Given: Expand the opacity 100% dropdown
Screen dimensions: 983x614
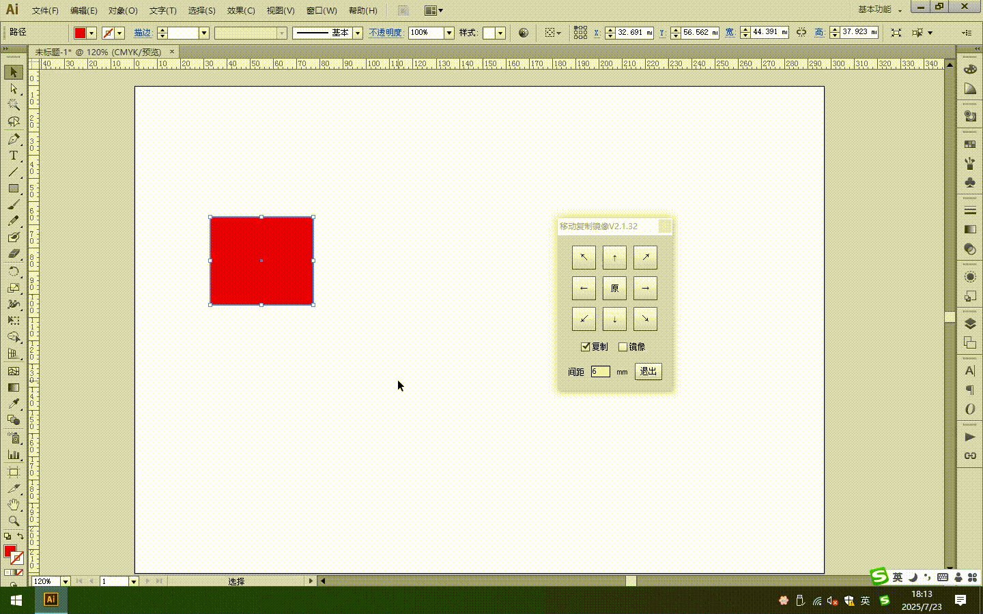Looking at the screenshot, I should (449, 33).
